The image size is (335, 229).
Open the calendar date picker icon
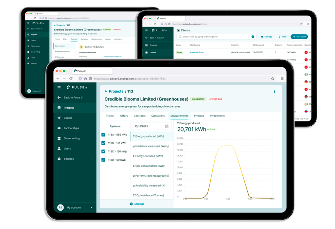click(167, 127)
